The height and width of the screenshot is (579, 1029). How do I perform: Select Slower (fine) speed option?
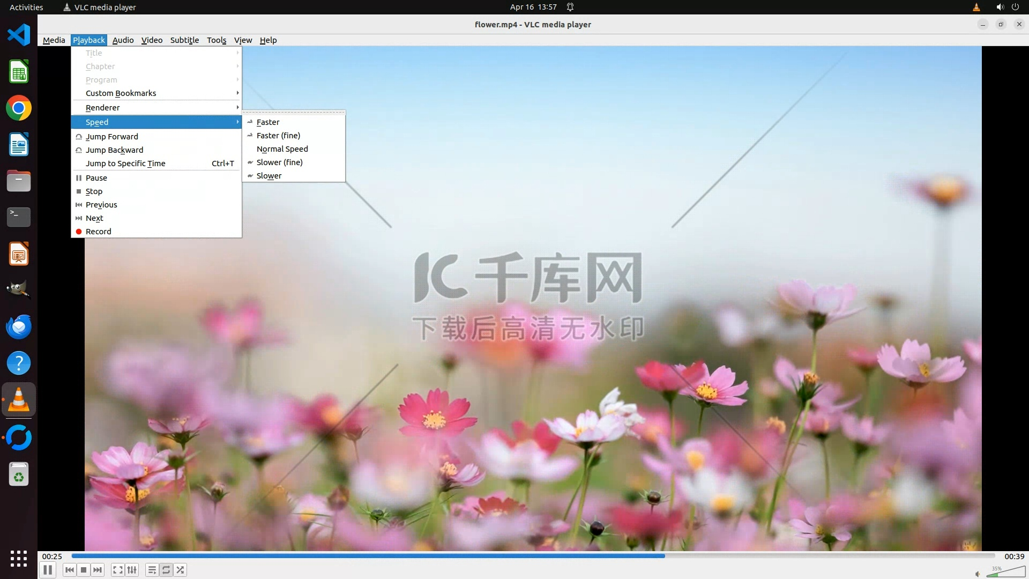(x=279, y=162)
